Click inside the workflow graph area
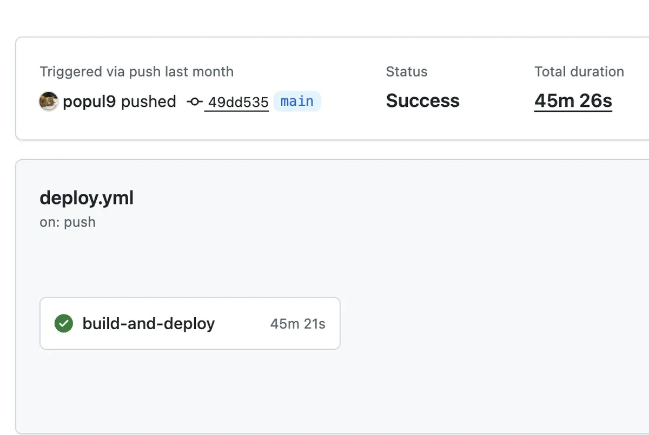The image size is (649, 435). point(460,324)
